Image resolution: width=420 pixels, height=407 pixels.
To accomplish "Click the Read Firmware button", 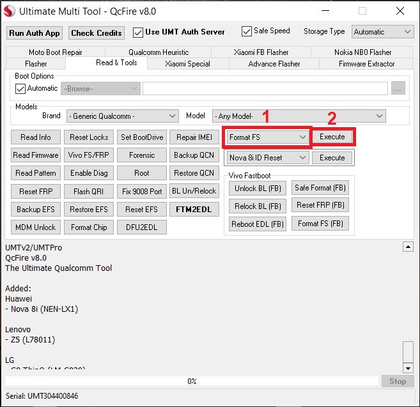I will (x=36, y=155).
